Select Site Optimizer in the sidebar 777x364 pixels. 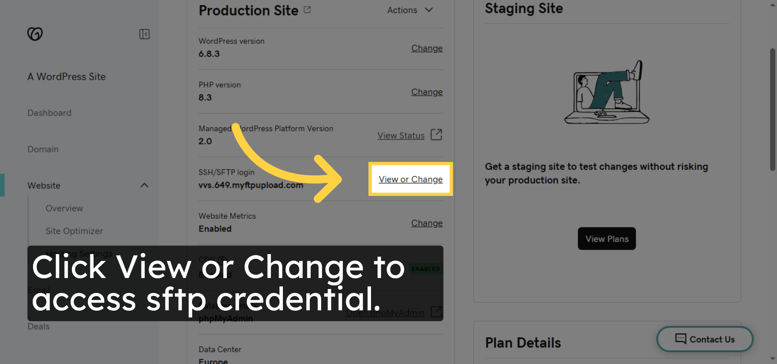point(74,231)
